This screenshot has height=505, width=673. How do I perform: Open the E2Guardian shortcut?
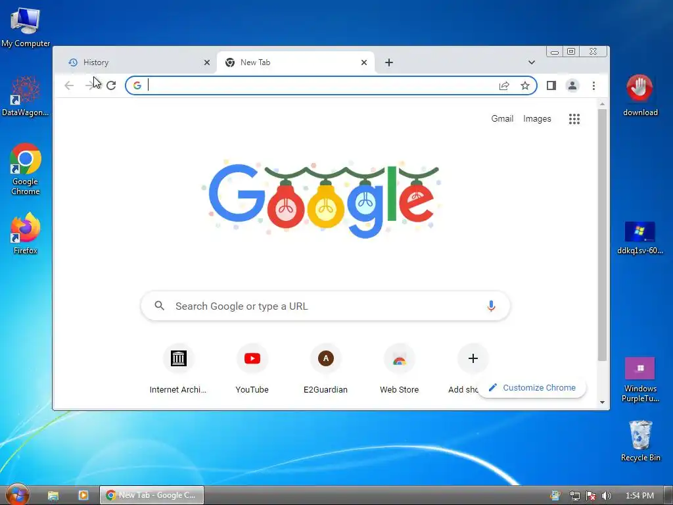pos(326,370)
